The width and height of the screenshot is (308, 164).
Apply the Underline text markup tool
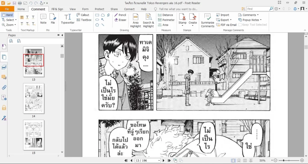click(33, 17)
